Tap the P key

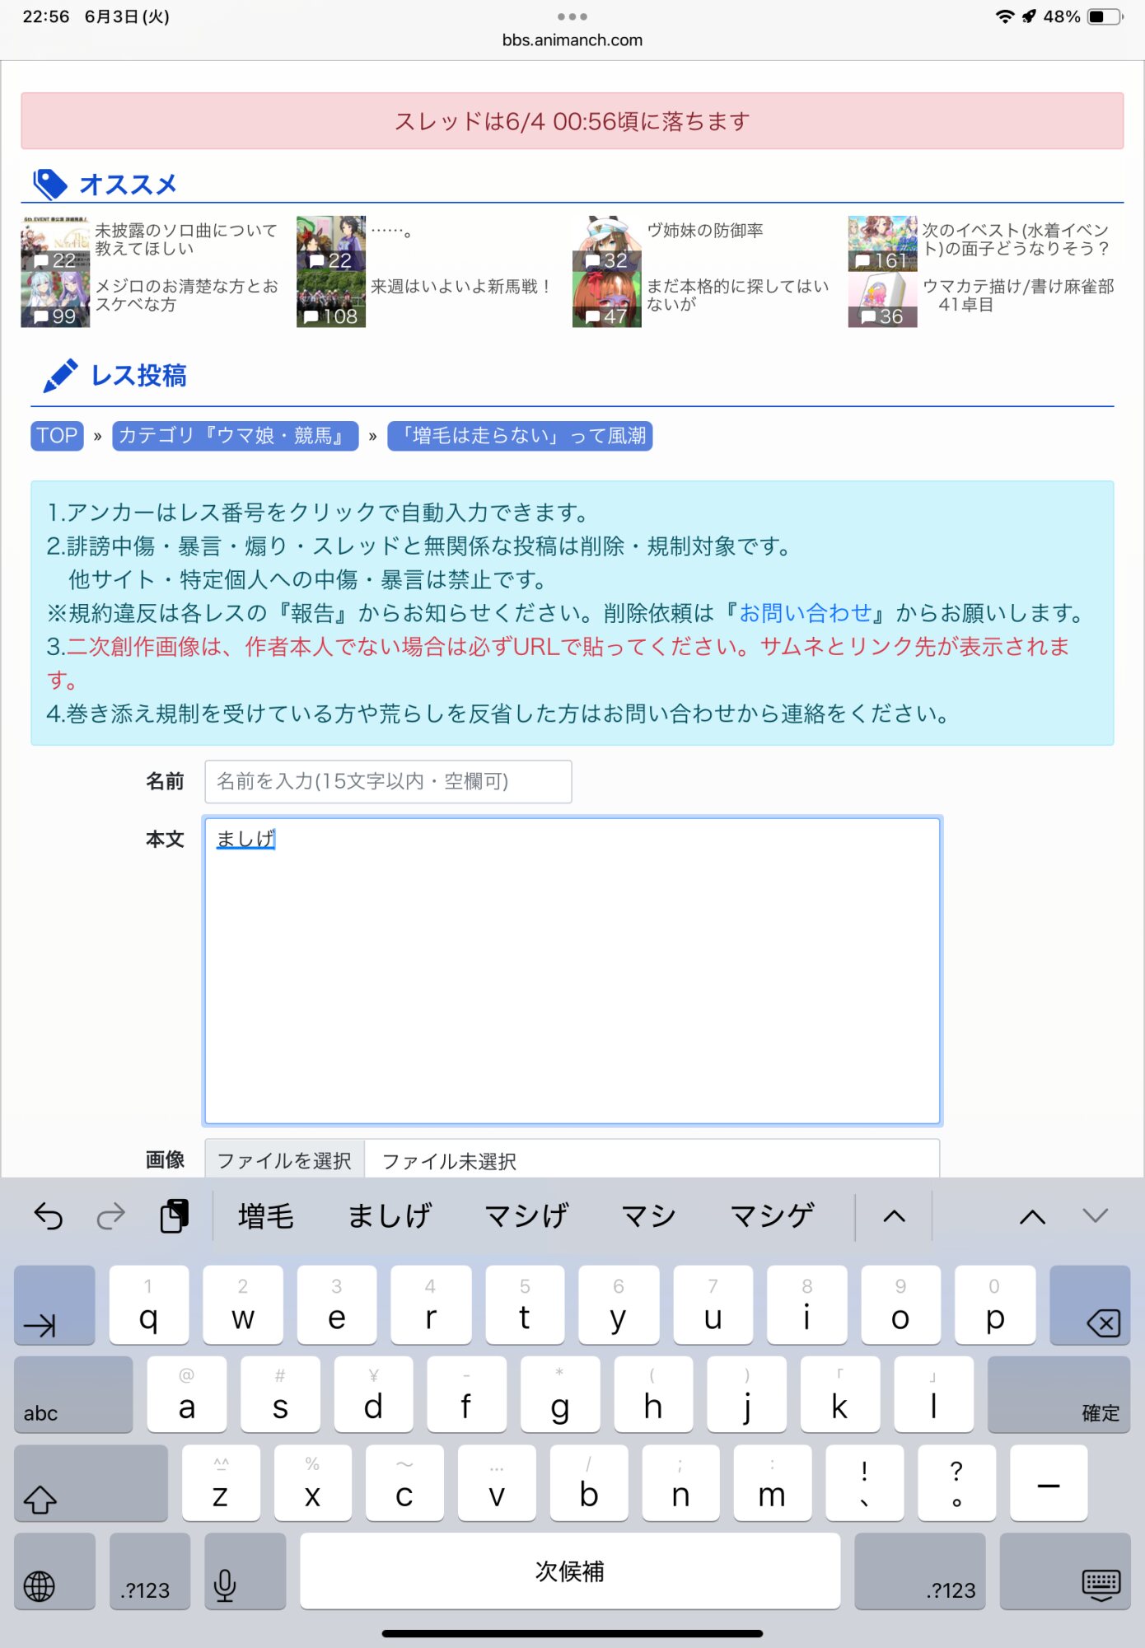pyautogui.click(x=995, y=1306)
